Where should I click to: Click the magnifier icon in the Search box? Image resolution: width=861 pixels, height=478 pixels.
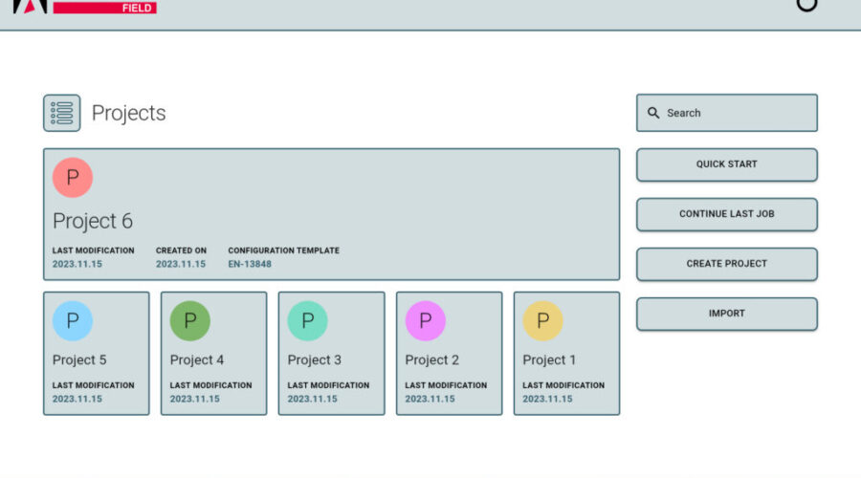(653, 113)
